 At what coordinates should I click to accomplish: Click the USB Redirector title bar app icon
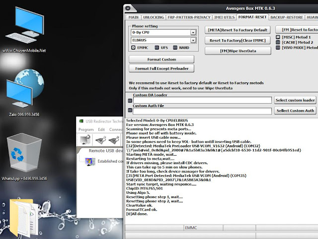(x=81, y=121)
